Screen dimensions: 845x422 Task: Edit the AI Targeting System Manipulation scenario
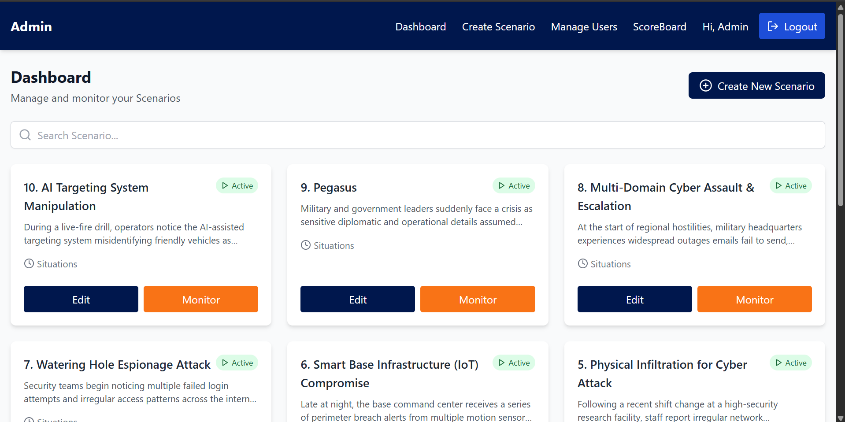81,299
